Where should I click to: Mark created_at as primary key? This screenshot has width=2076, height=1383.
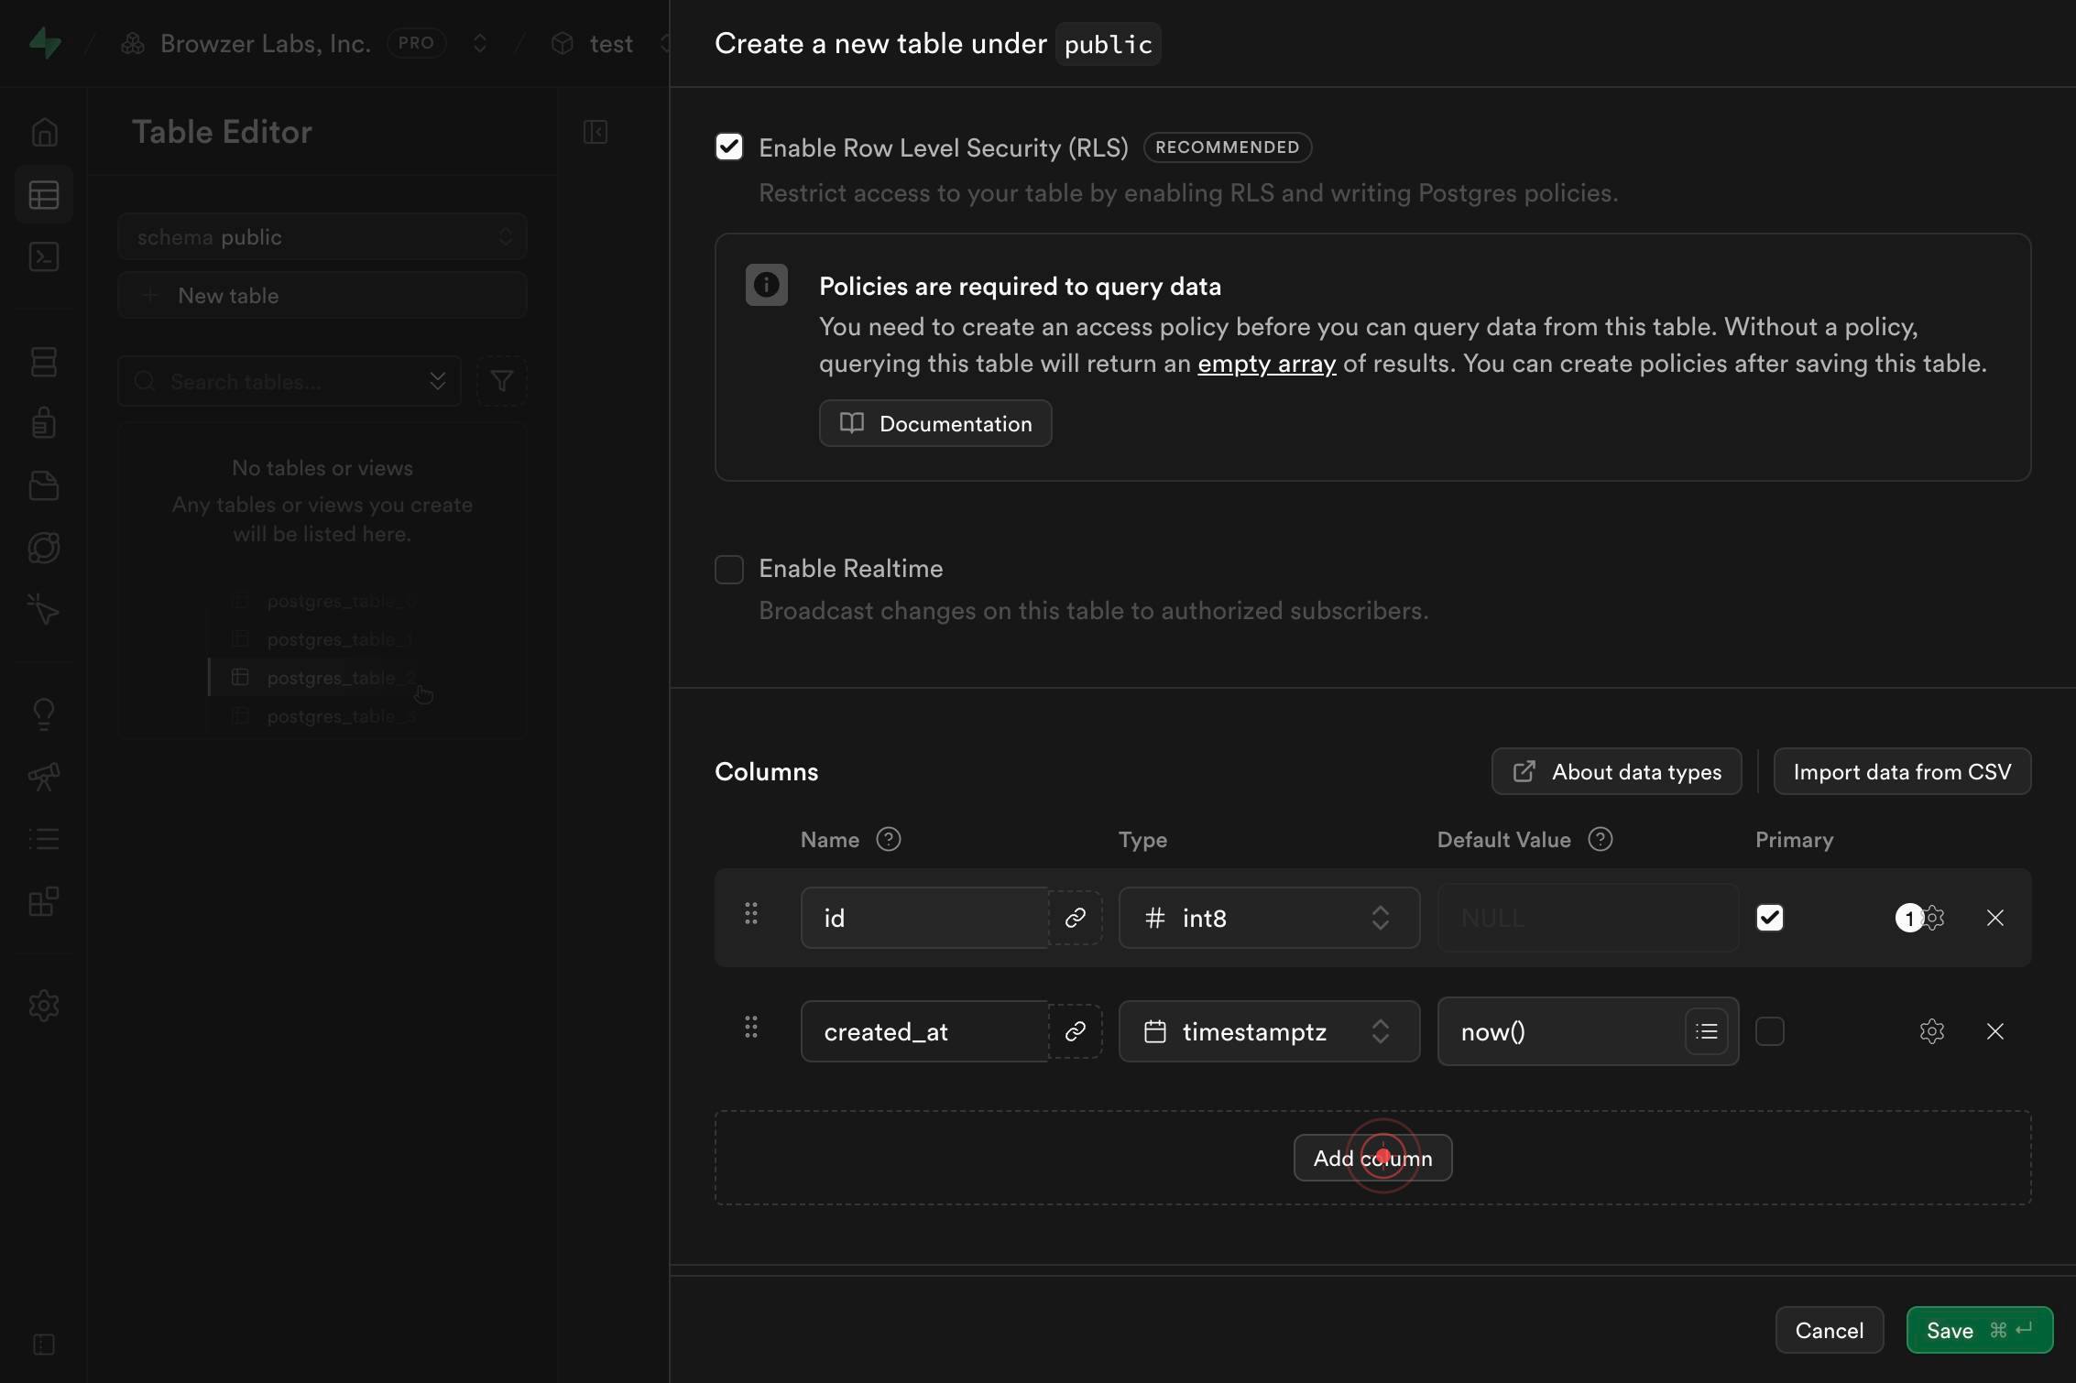(x=1770, y=1031)
